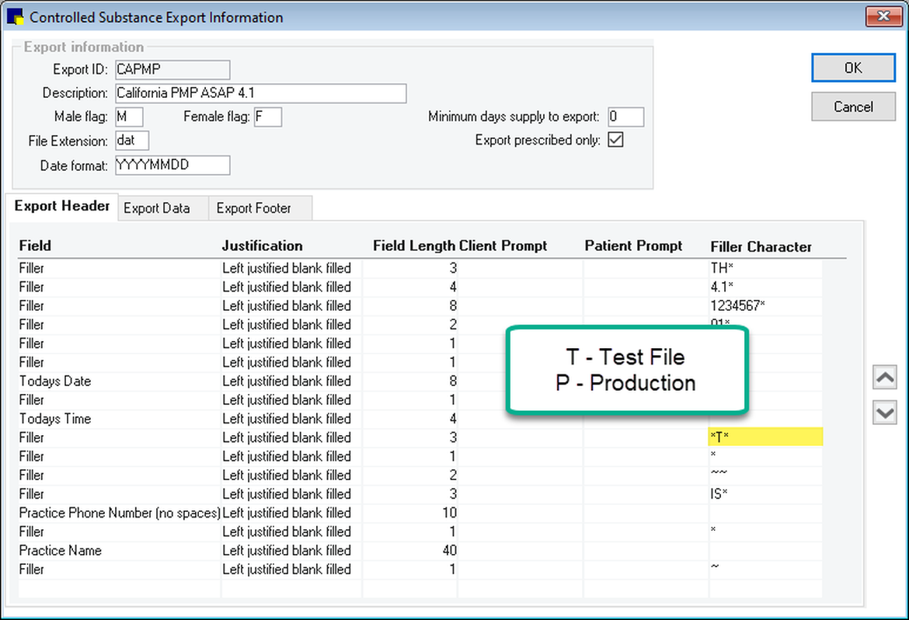Click the Client Prompt column header
The image size is (909, 620).
[x=503, y=246]
